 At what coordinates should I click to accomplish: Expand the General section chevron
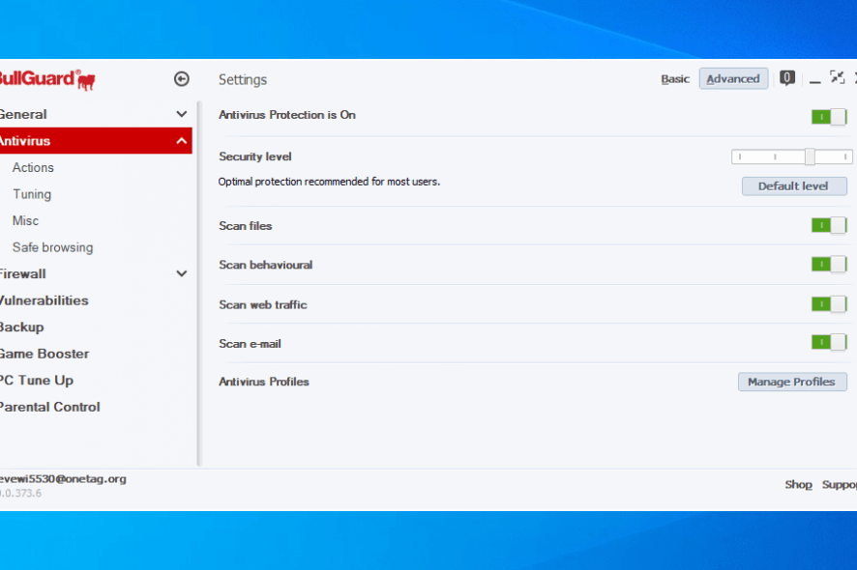tap(182, 114)
